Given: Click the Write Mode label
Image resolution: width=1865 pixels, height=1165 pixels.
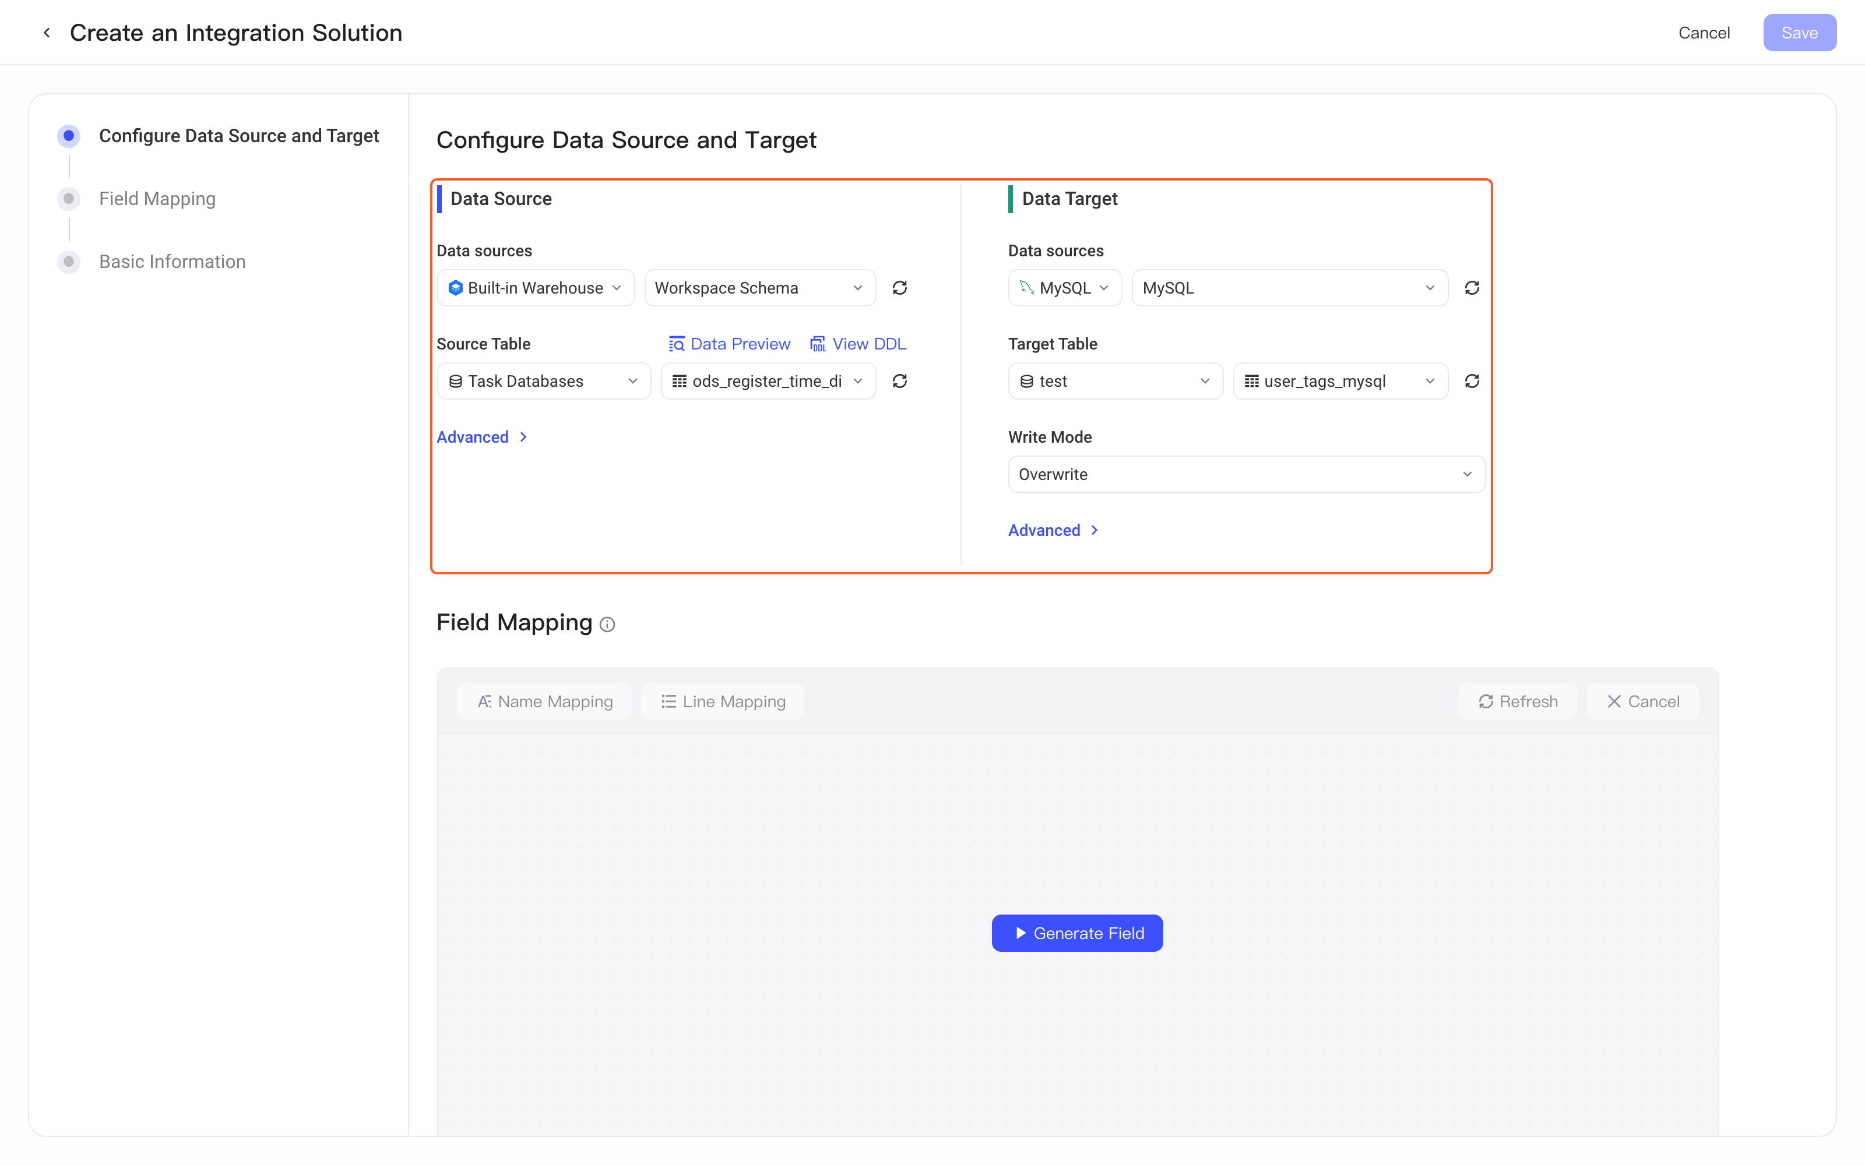Looking at the screenshot, I should (1050, 437).
